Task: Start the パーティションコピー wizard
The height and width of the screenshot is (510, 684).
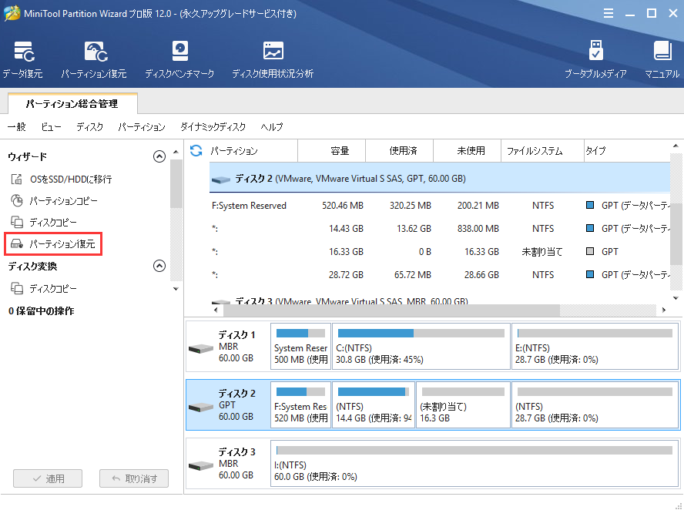Action: coord(63,201)
